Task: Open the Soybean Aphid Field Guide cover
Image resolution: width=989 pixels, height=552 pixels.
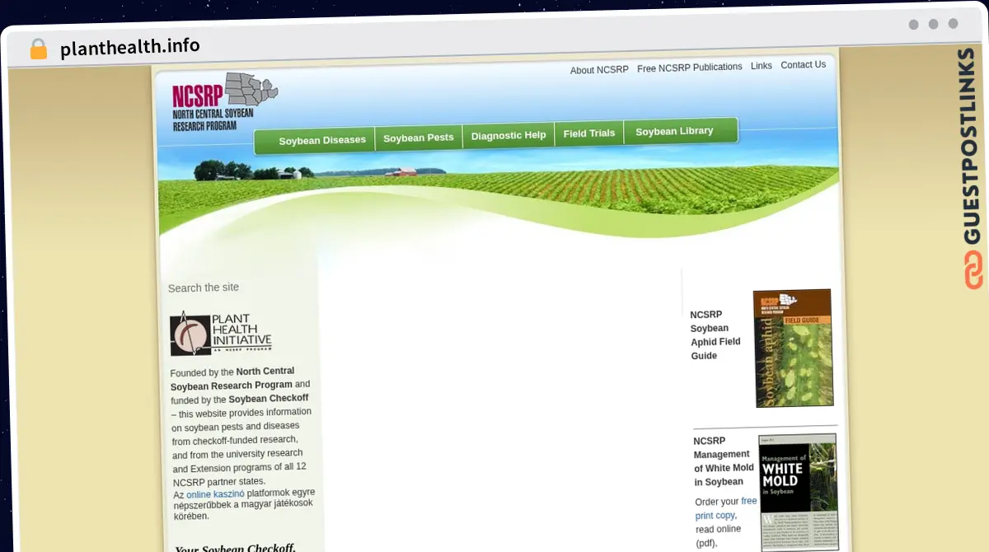Action: click(x=793, y=348)
